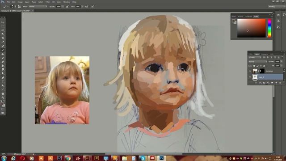The image size is (286, 161).
Task: Open Skype from the taskbar
Action: [x=143, y=158]
